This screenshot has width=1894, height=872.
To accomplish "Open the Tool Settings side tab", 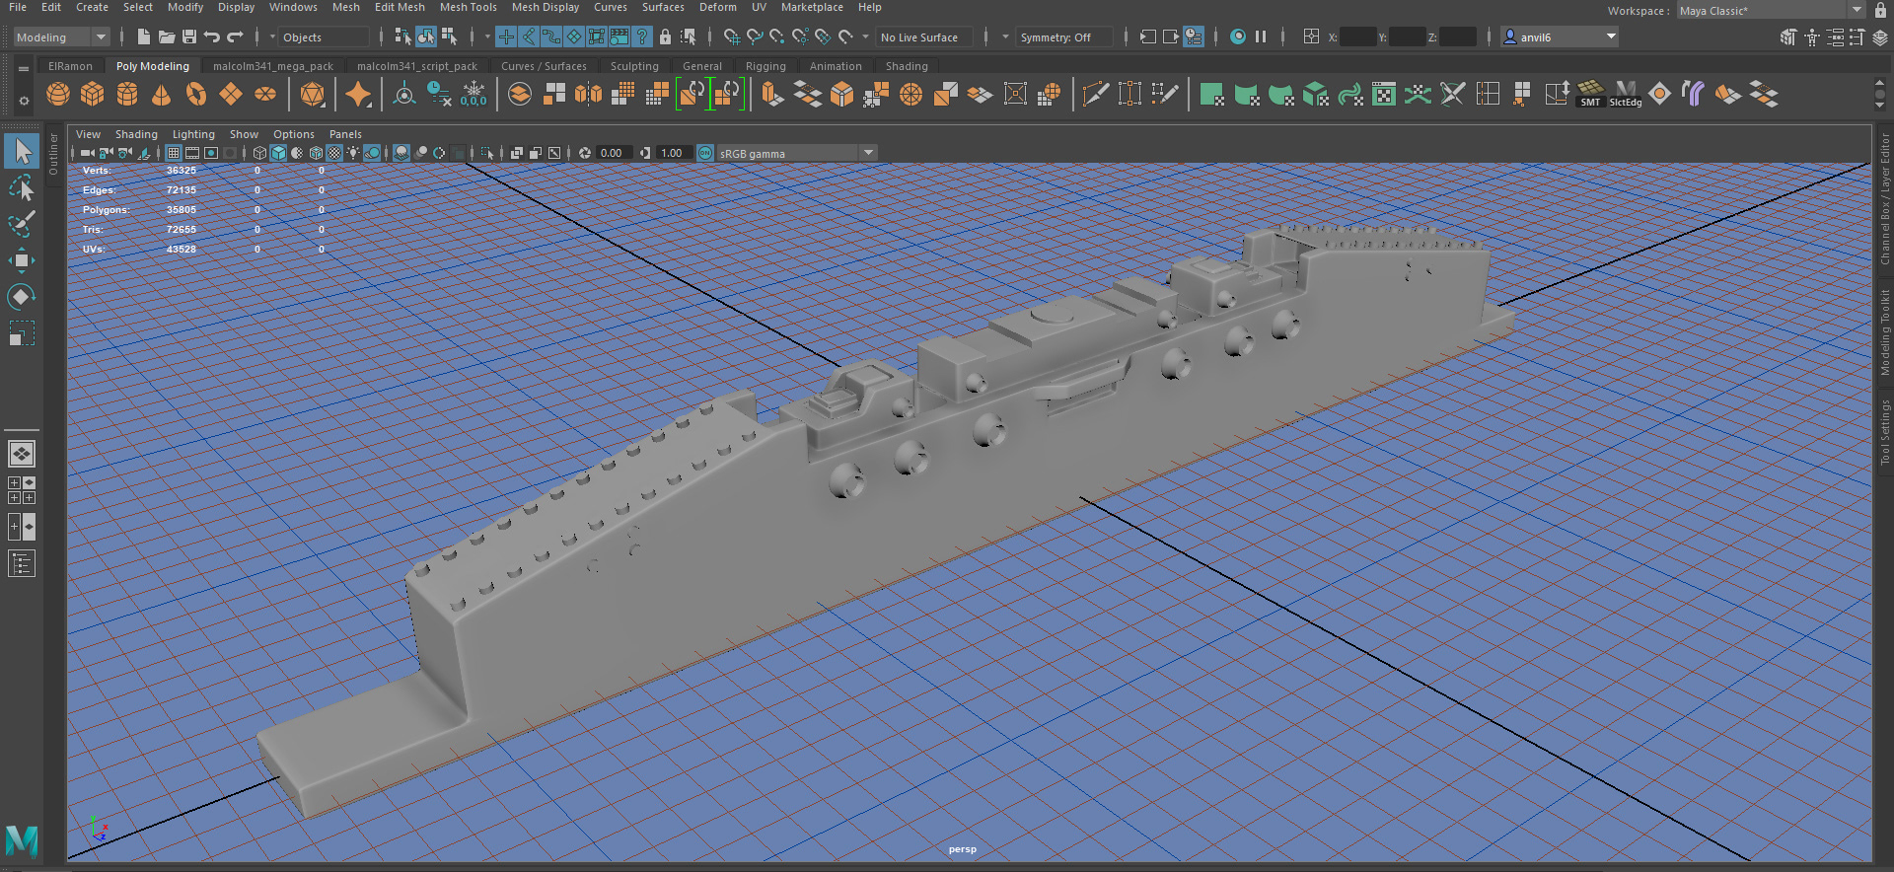I will pyautogui.click(x=1884, y=432).
